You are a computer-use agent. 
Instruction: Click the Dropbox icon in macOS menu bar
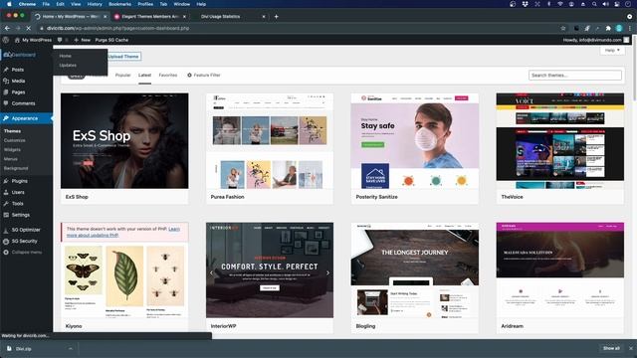point(525,4)
